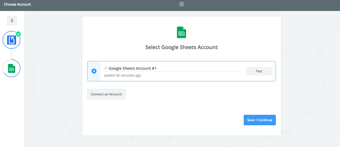Click the pencil icon to rename account

pyautogui.click(x=106, y=68)
